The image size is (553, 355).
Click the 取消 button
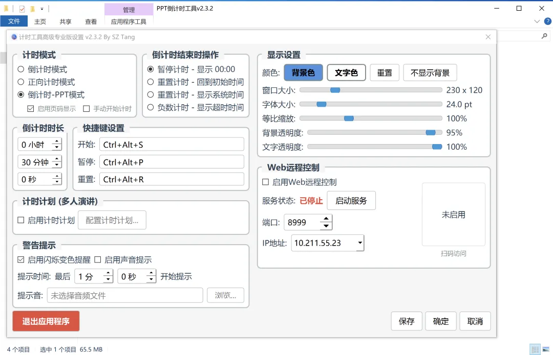(475, 321)
